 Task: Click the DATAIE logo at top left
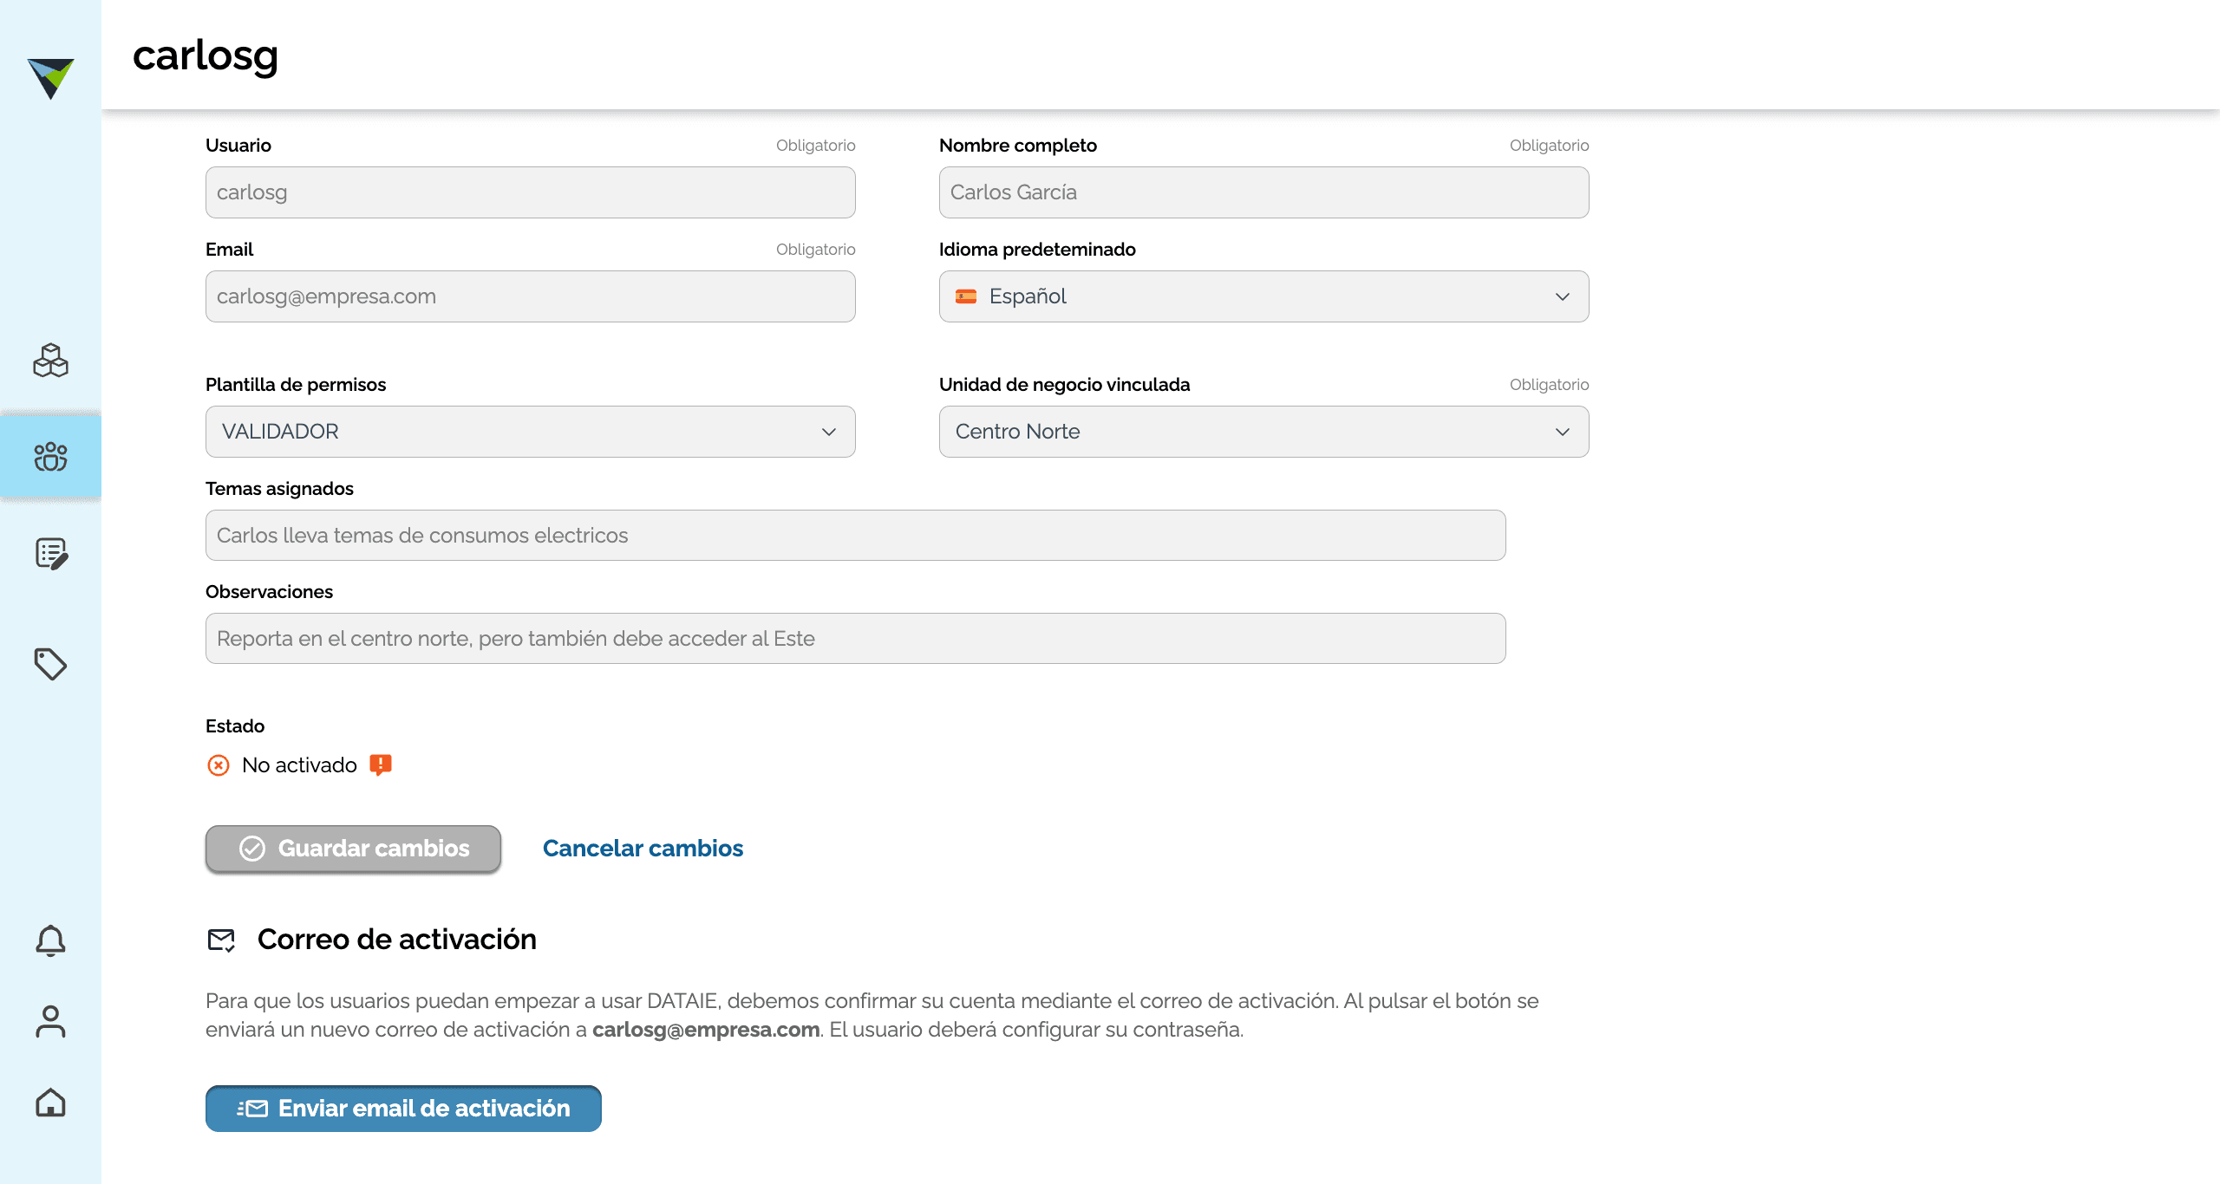[x=50, y=78]
